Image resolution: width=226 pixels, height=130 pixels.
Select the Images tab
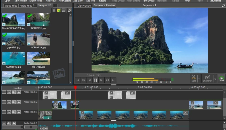(45, 5)
